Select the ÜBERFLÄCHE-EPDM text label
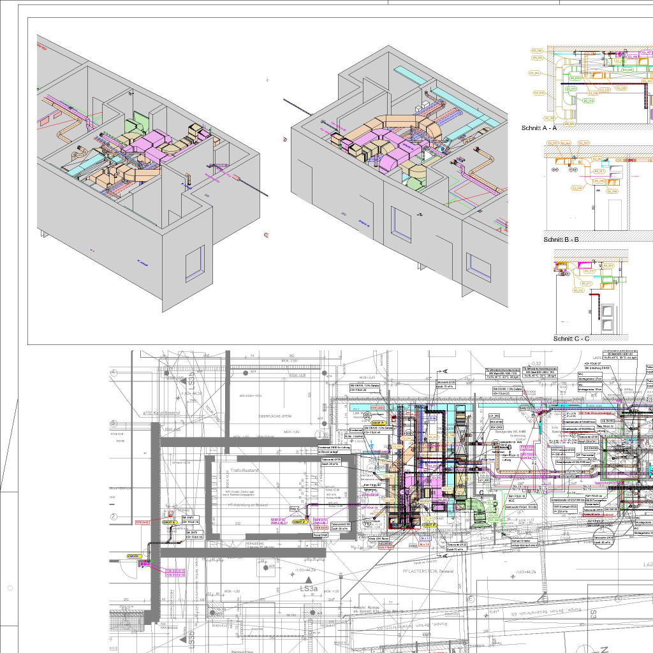Image resolution: width=653 pixels, height=653 pixels. click(x=275, y=416)
